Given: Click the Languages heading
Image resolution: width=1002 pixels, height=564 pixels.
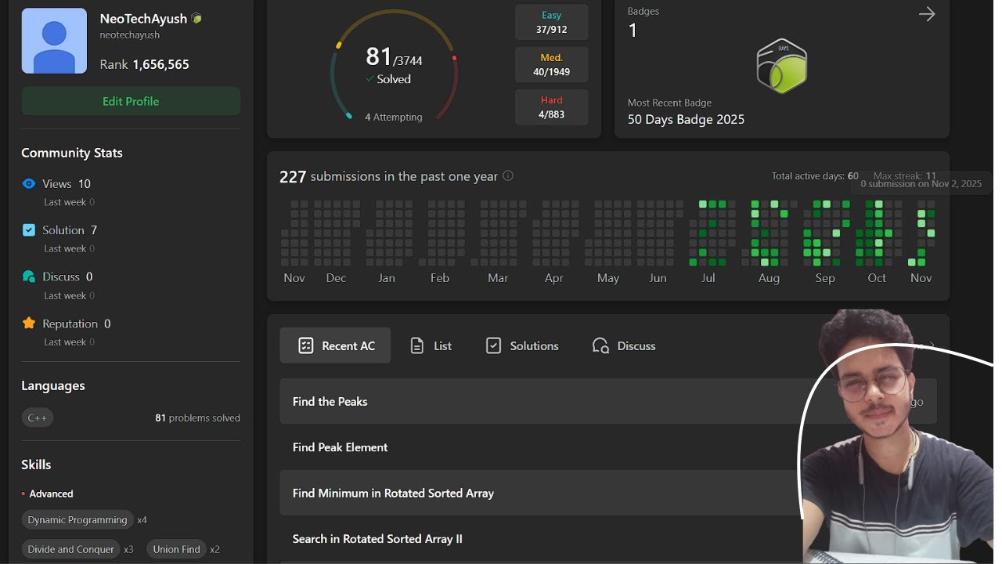Looking at the screenshot, I should [x=53, y=385].
